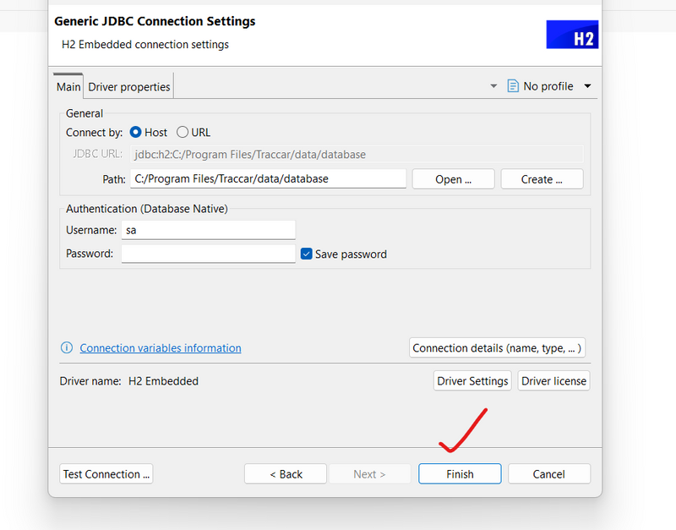Screen dimensions: 676x530
Task: Switch to the Driver properties tab
Action: coord(129,87)
